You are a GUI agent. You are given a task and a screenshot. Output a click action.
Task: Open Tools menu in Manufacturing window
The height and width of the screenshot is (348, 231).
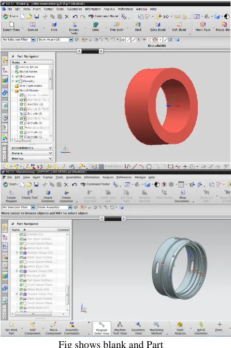coord(59,177)
